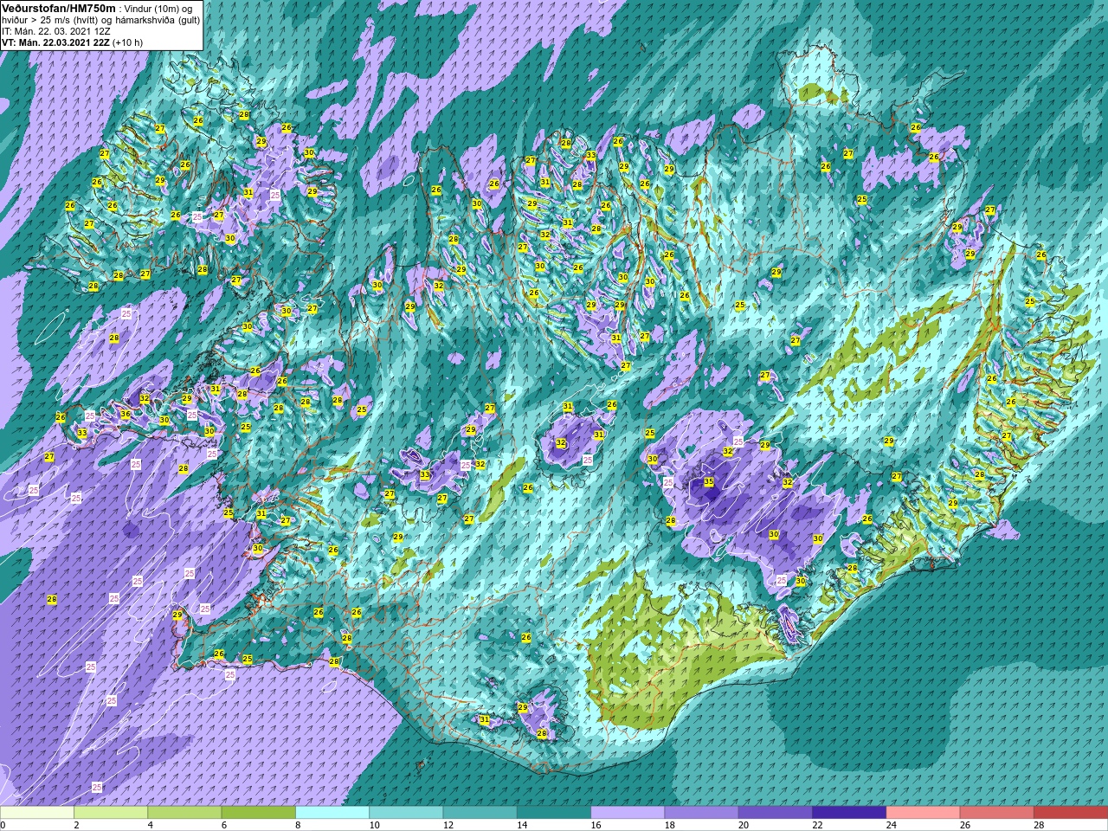Click the teal 12–14 legend swatch
Screen dimensions: 1108x831
480,813
